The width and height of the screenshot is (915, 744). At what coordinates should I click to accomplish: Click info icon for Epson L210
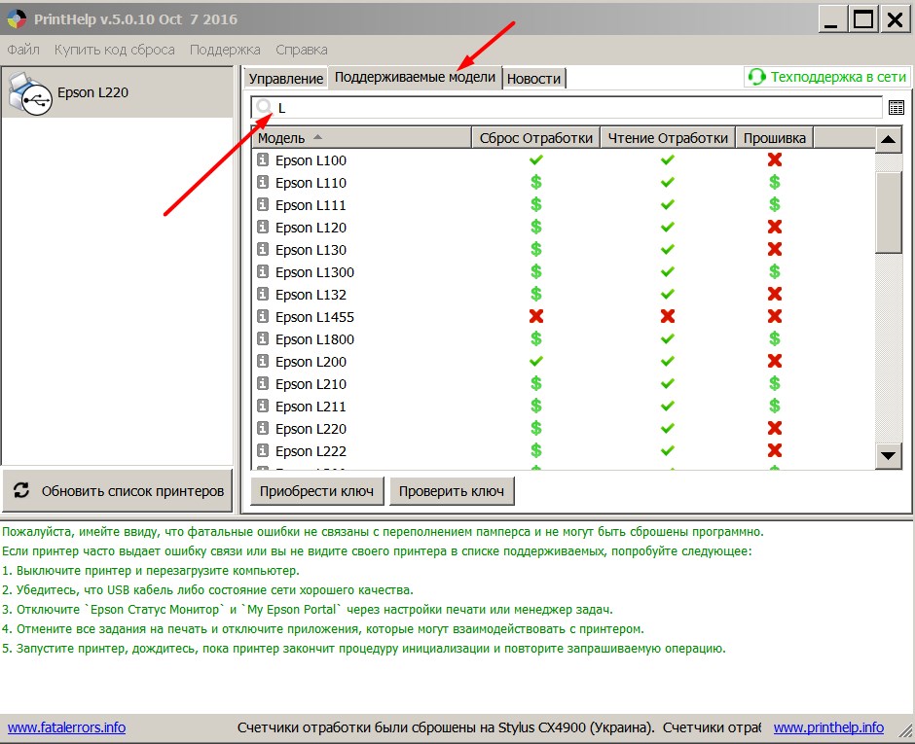pos(263,383)
